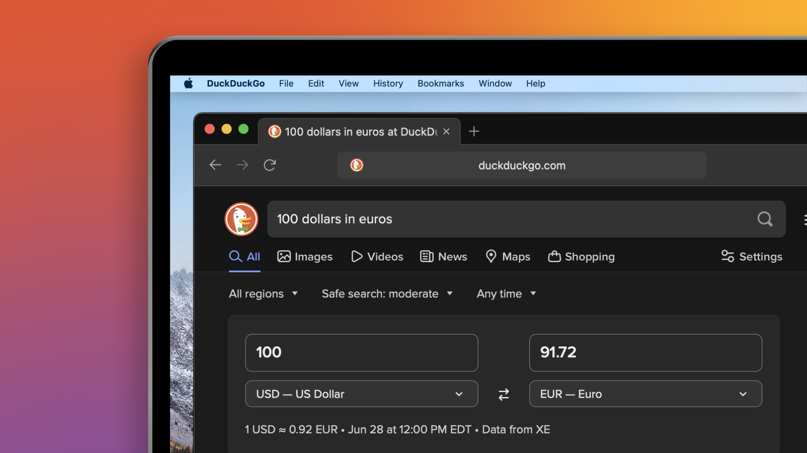
Task: Open a new browser tab
Action: coord(474,131)
